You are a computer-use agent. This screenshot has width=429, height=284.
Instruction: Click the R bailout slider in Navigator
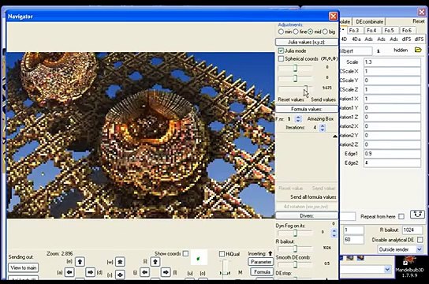(295, 248)
